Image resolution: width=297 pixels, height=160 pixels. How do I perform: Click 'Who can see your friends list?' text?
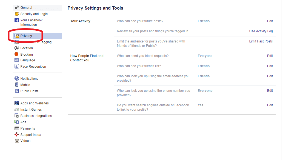tap(139, 66)
